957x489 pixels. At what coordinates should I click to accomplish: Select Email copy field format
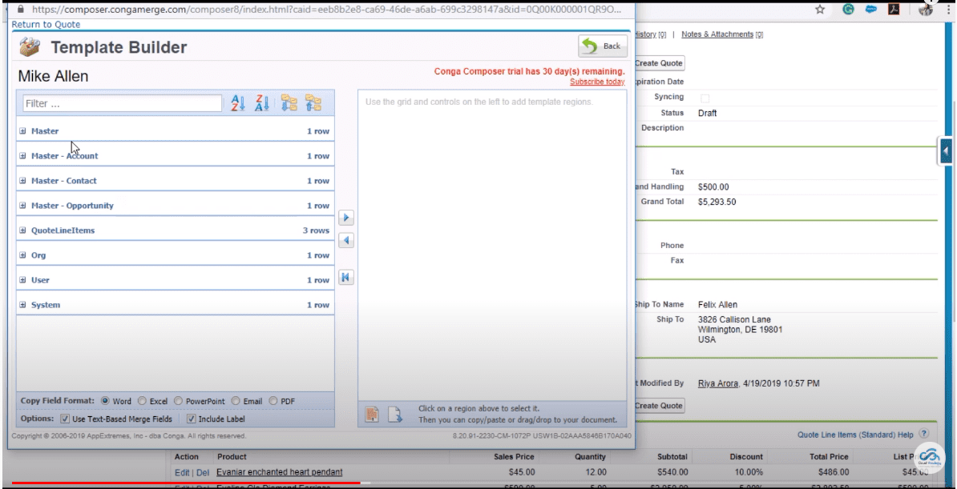pos(236,401)
